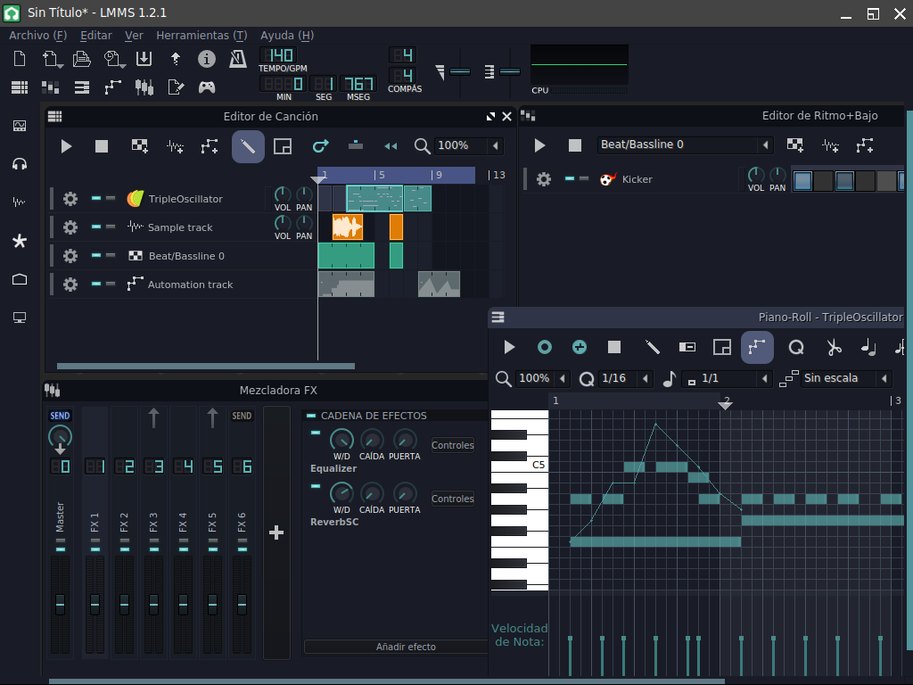Open instrument plugins sidebar tab

pyautogui.click(x=20, y=126)
